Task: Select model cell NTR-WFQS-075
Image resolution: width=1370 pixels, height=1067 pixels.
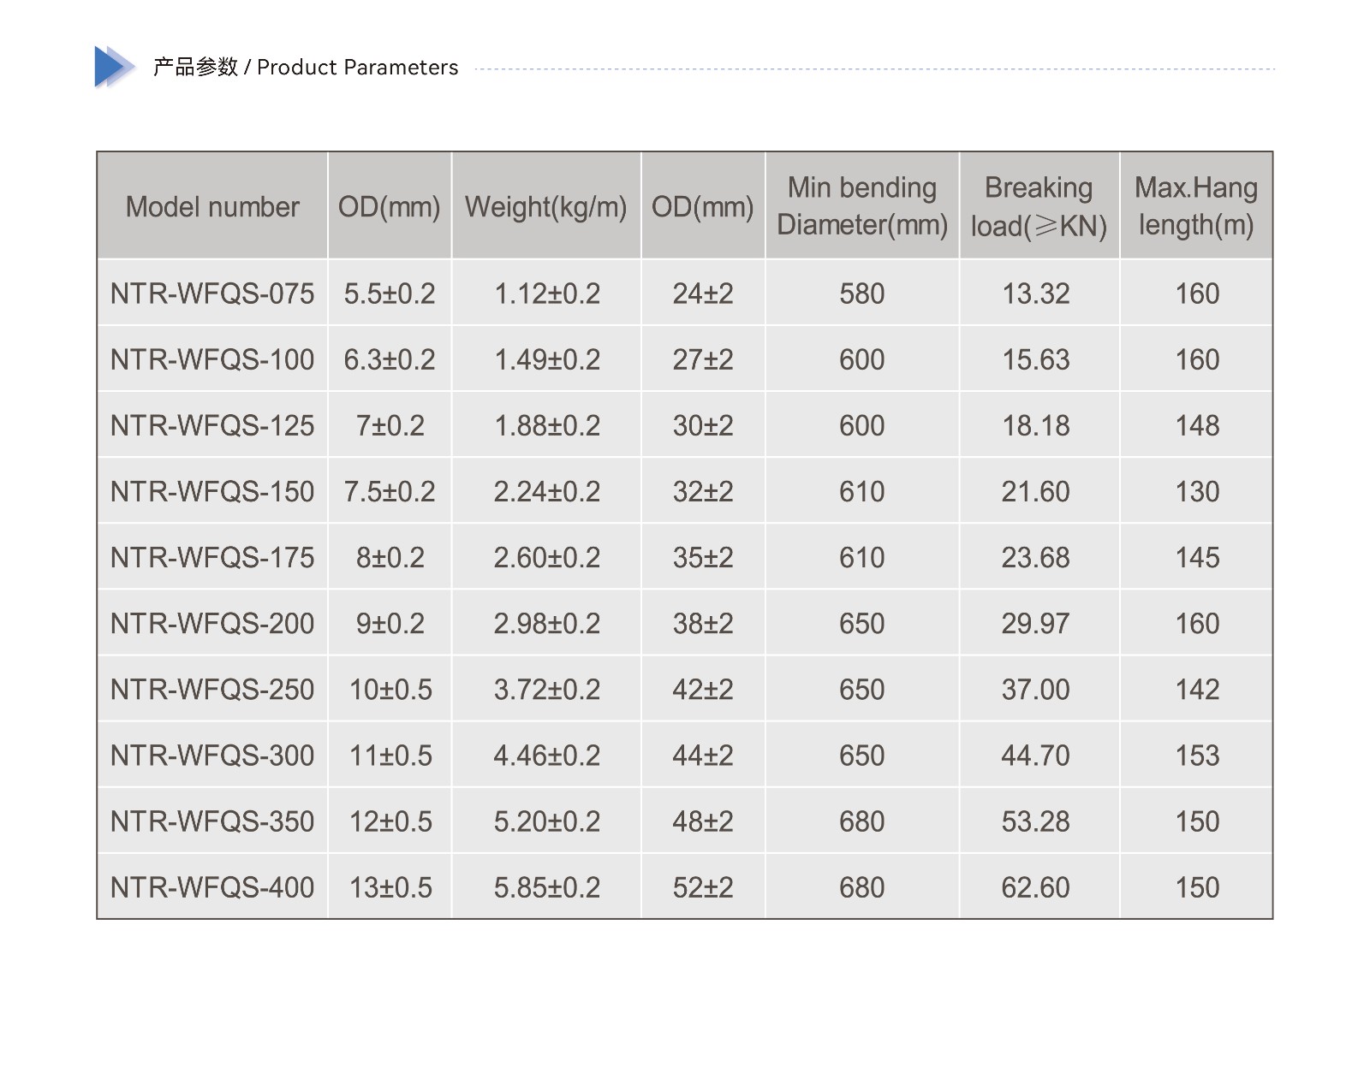Action: (x=212, y=293)
